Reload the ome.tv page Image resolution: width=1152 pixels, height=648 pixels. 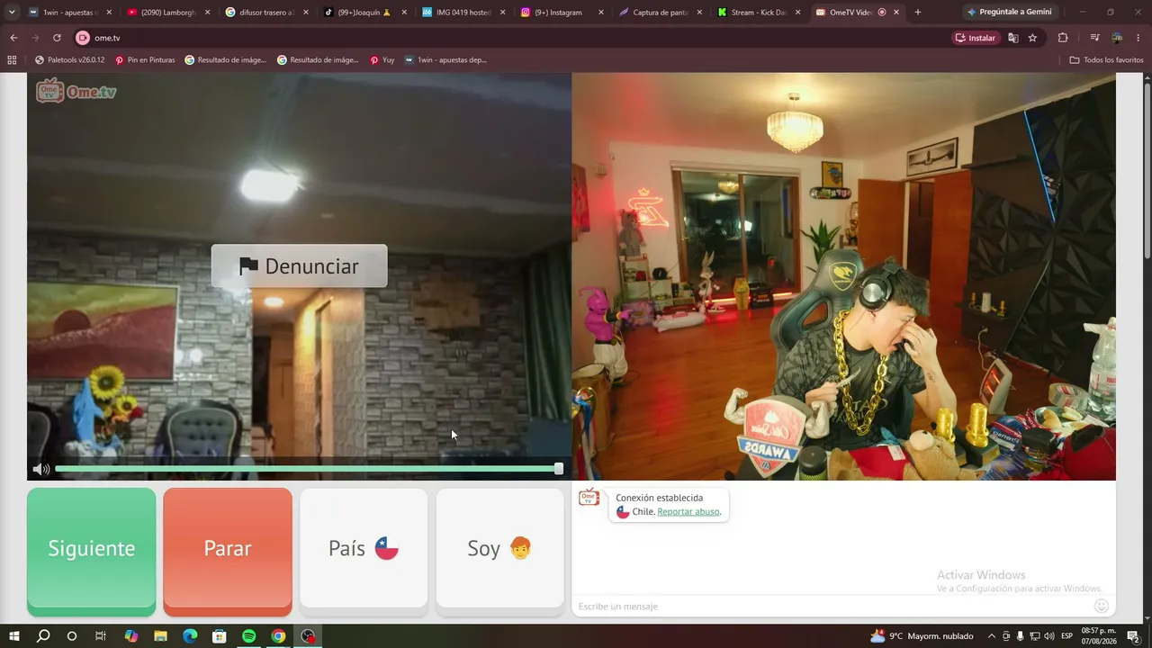coord(57,38)
